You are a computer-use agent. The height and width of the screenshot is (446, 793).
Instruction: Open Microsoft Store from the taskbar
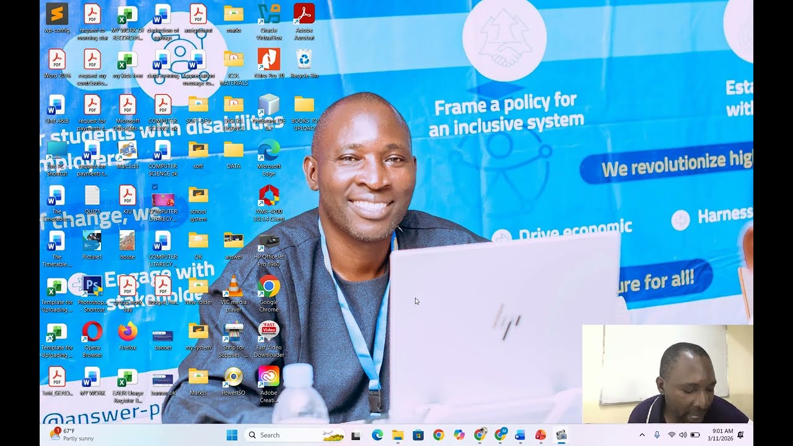point(418,435)
